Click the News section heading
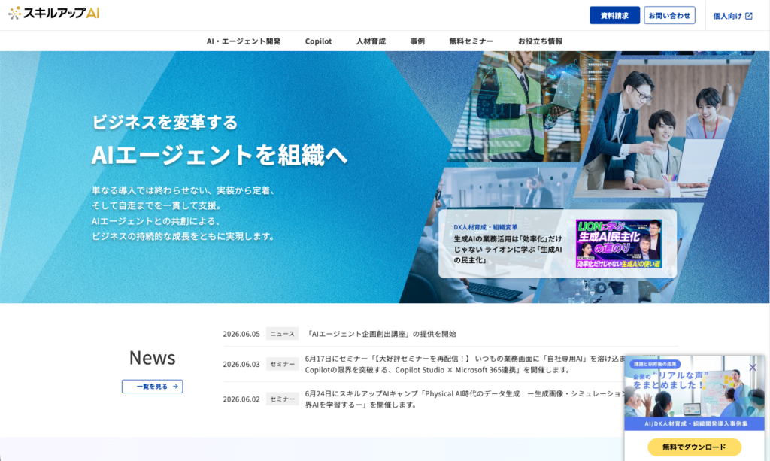Viewport: 770px width, 461px height. click(152, 358)
